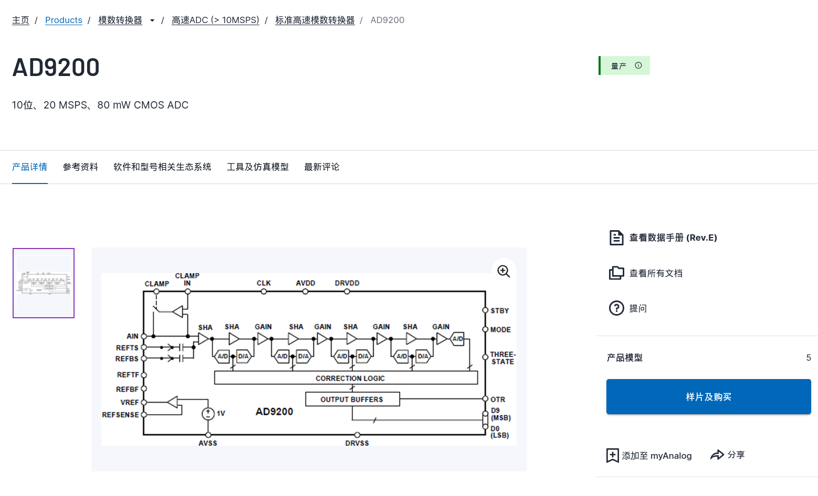Image resolution: width=818 pixels, height=496 pixels.
Task: Open 查看数据手册 (Rev.E) link
Action: (673, 238)
